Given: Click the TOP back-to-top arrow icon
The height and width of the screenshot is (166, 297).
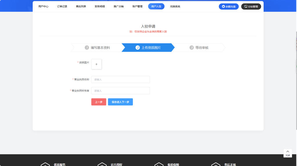Looking at the screenshot, I should coord(287,151).
